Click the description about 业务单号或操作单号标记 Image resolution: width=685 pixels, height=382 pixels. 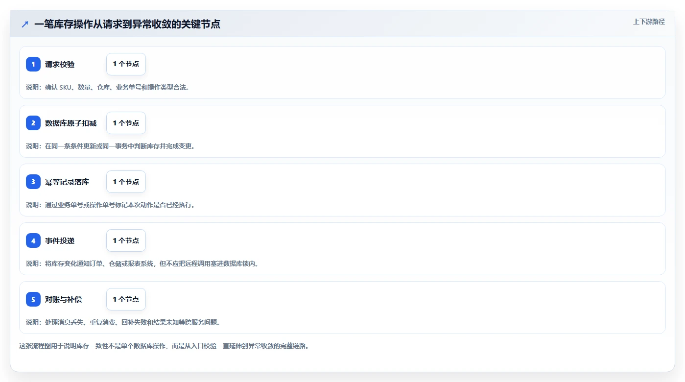point(111,205)
